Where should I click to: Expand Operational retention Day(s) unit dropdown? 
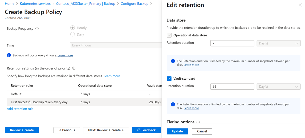278,43
